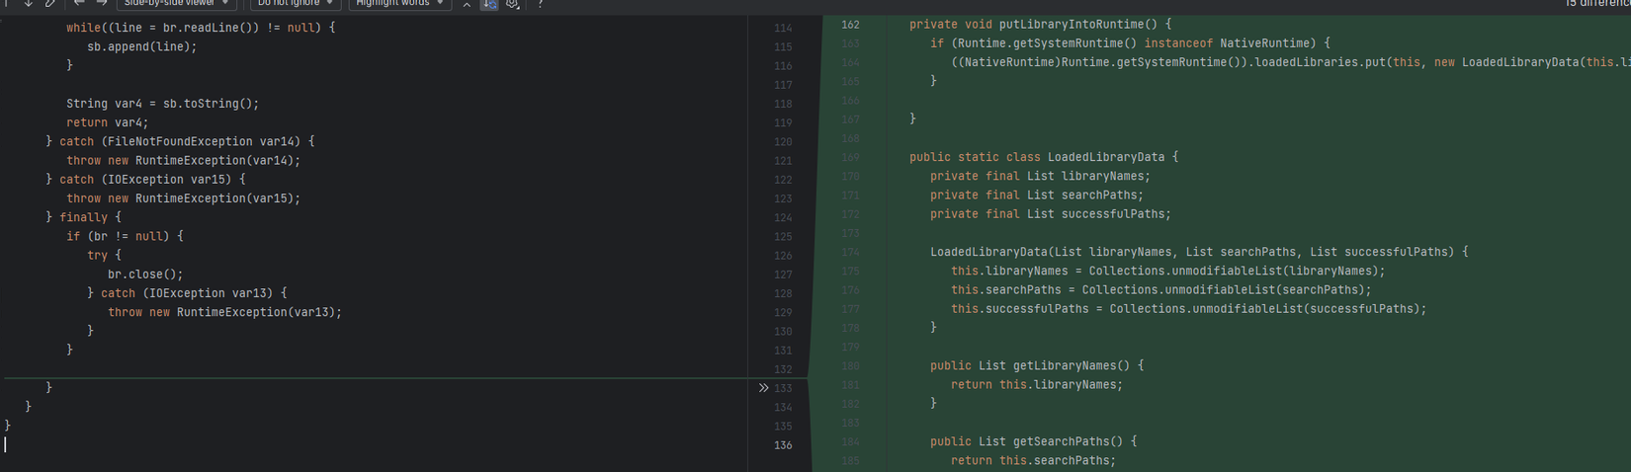Click the forward arrow in diff toolbar
Viewport: 1631px width, 472px height.
click(101, 4)
